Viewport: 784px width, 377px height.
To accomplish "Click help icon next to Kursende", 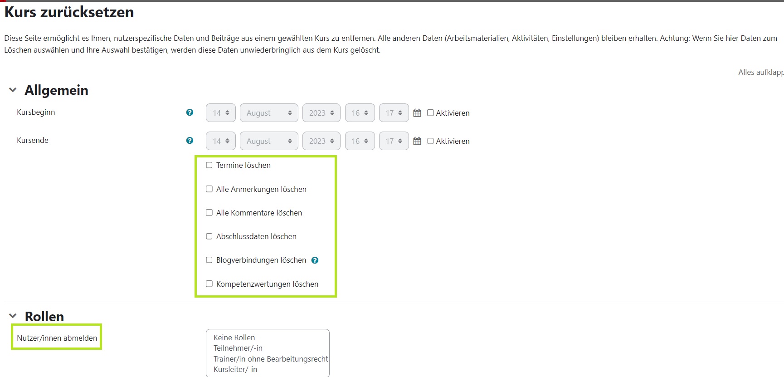I will 190,141.
